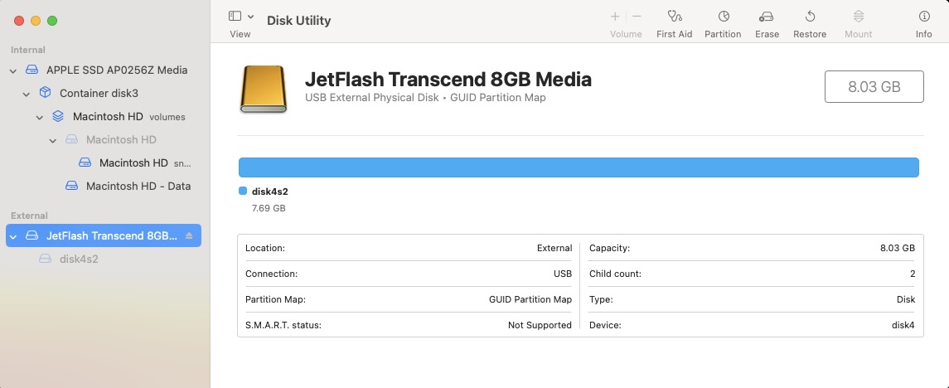This screenshot has height=388, width=949.
Task: Click the add volume plus icon
Action: tap(615, 17)
